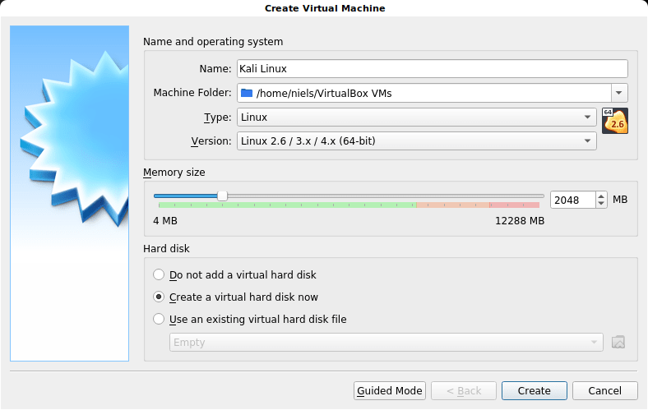Cancel the Create Virtual Machine dialog

(x=605, y=390)
